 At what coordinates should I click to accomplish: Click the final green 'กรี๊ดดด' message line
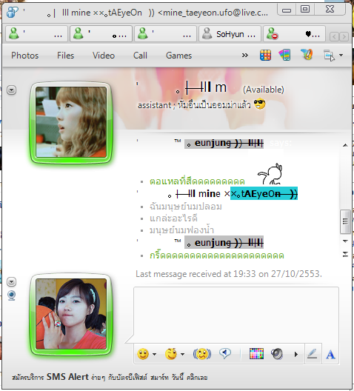pos(217,255)
